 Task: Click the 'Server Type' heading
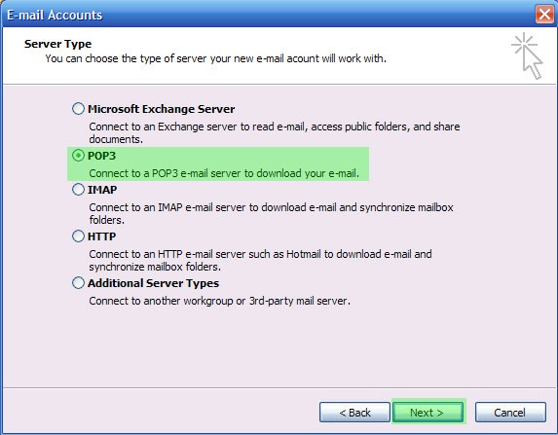(58, 44)
